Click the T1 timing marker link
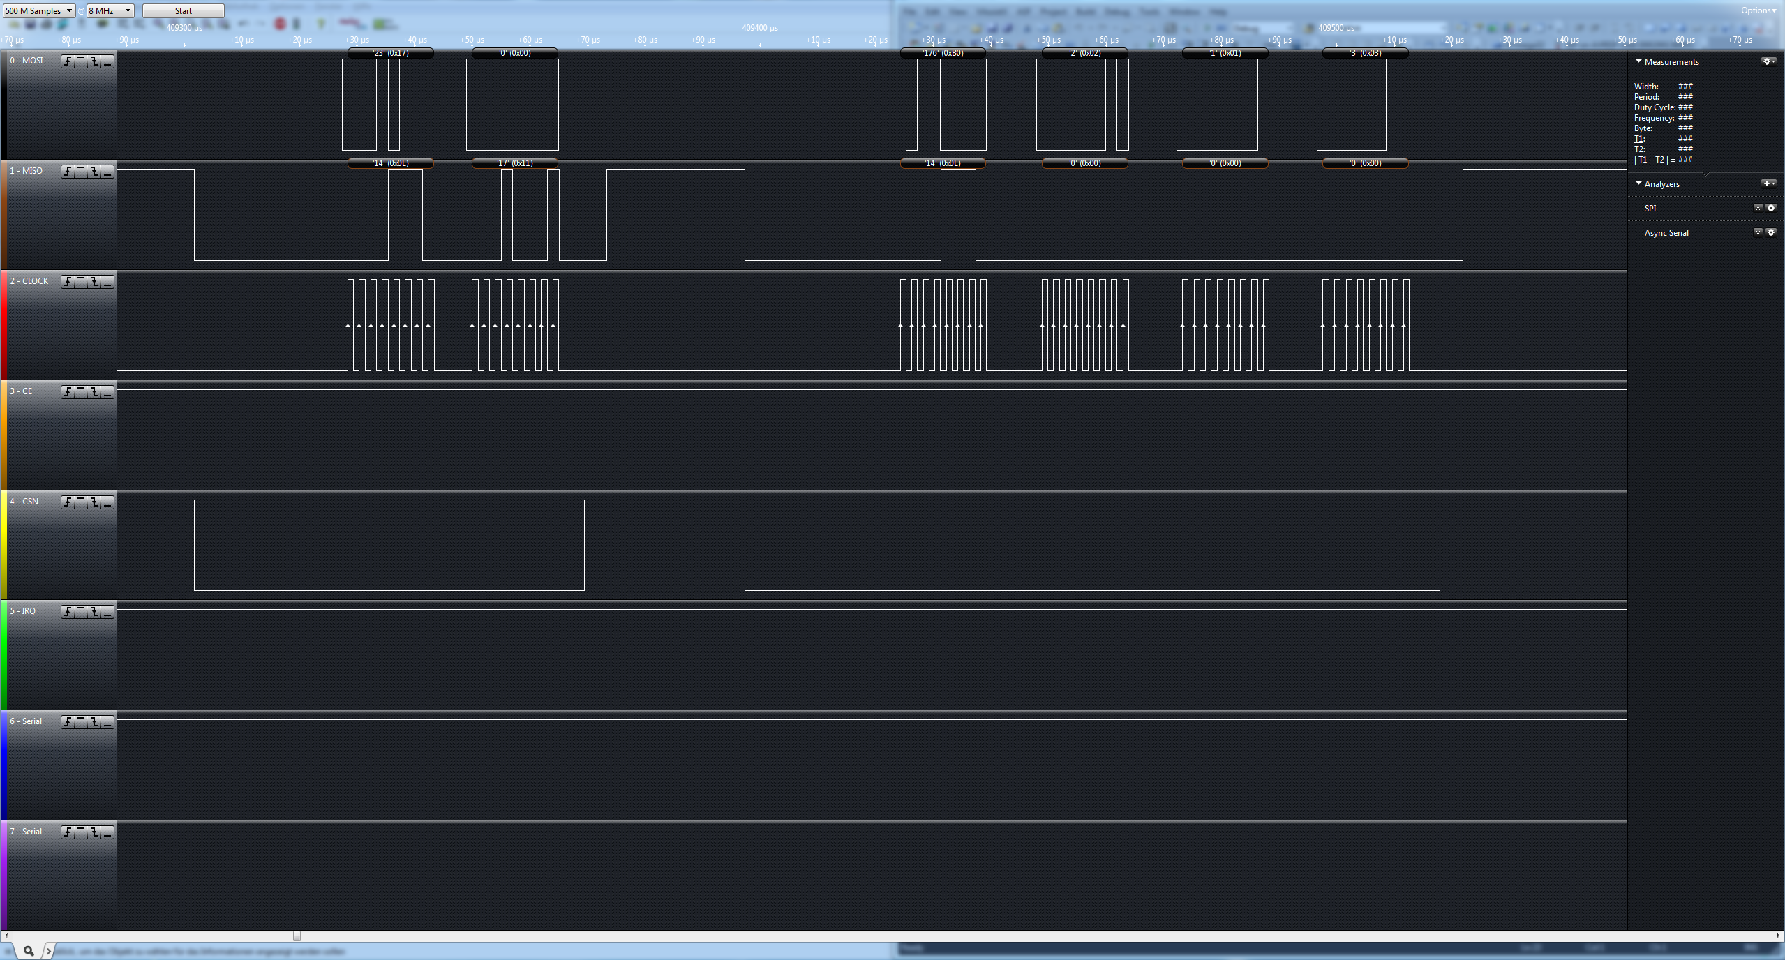This screenshot has width=1785, height=960. (1638, 139)
